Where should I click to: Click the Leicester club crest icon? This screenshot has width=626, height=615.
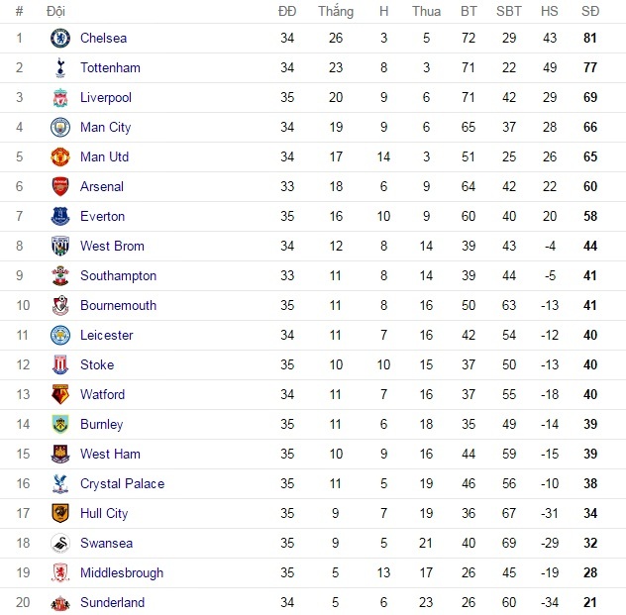pos(60,336)
